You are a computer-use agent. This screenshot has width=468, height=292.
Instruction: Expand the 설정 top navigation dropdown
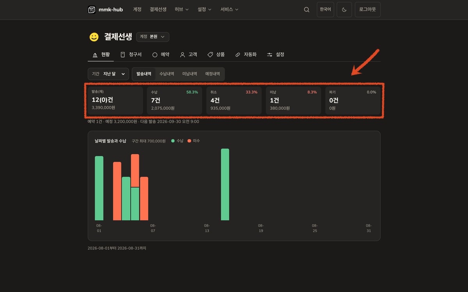click(204, 9)
